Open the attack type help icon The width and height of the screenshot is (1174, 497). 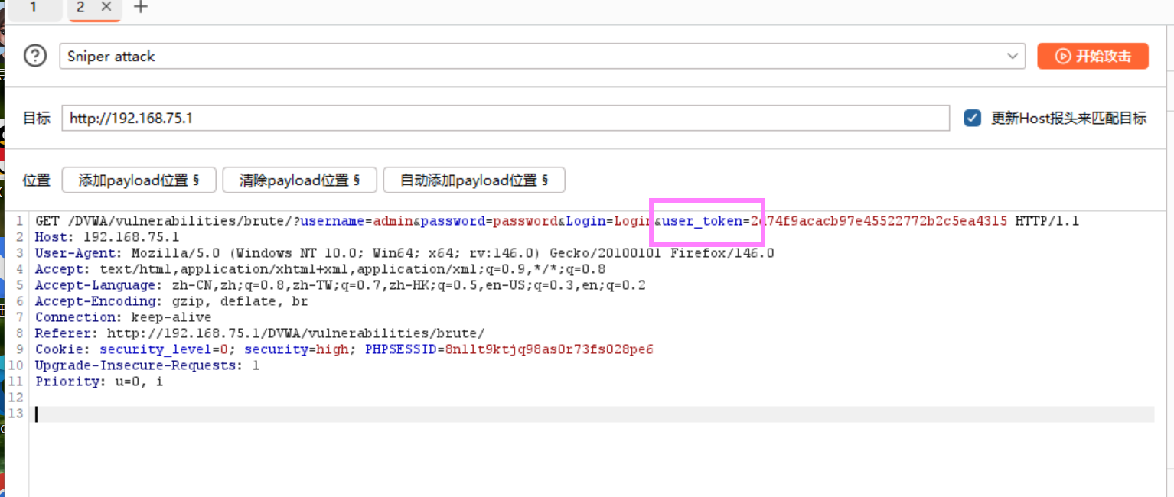click(x=35, y=56)
